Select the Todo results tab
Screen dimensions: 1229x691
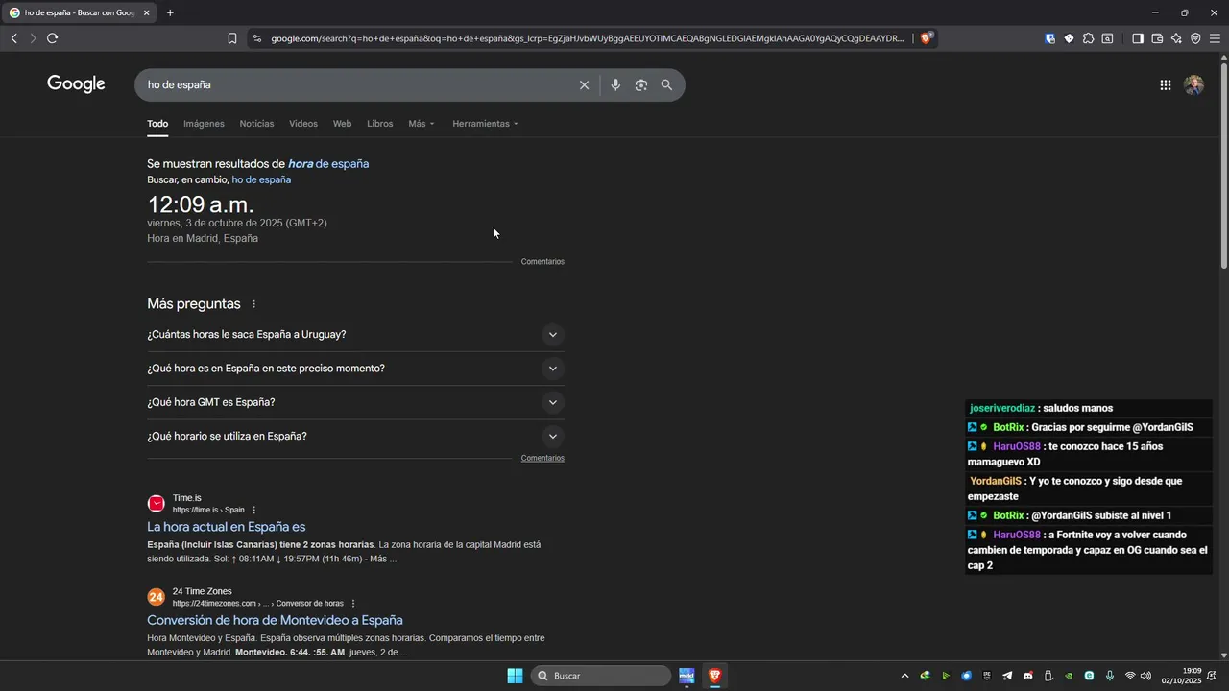(x=157, y=124)
